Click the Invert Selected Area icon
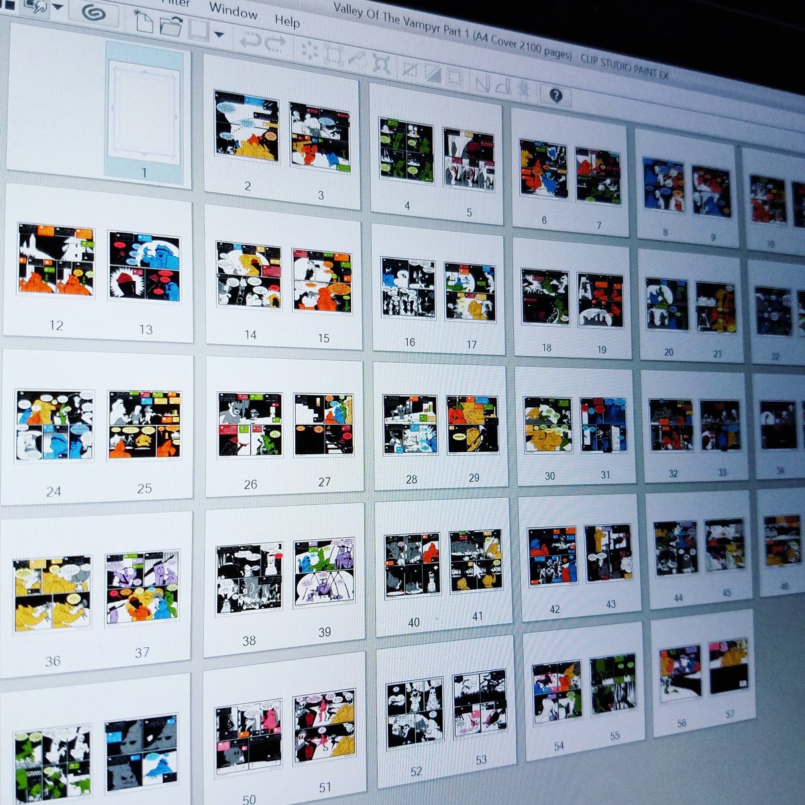This screenshot has height=805, width=805. (x=432, y=72)
